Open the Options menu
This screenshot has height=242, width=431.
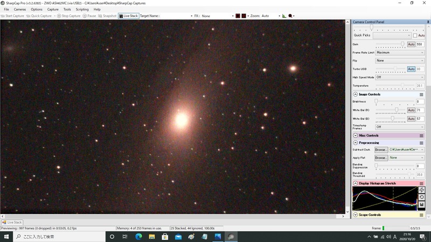coord(37,9)
